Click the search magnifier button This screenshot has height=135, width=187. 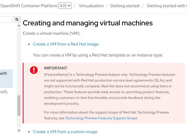[17, 19]
